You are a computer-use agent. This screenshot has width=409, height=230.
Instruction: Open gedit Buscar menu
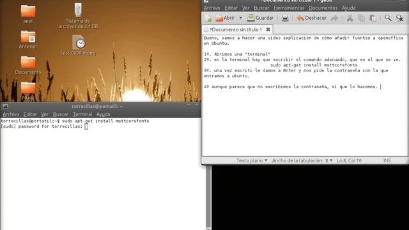261,8
